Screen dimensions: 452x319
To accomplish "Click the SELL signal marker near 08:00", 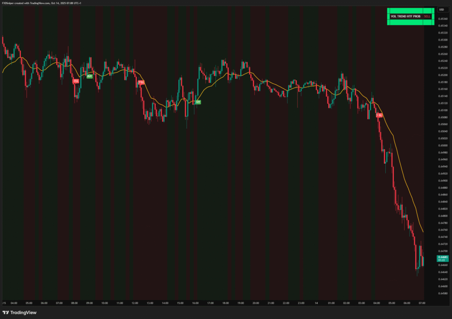I will pyautogui.click(x=76, y=81).
